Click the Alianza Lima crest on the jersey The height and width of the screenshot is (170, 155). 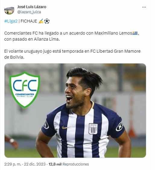(93, 129)
